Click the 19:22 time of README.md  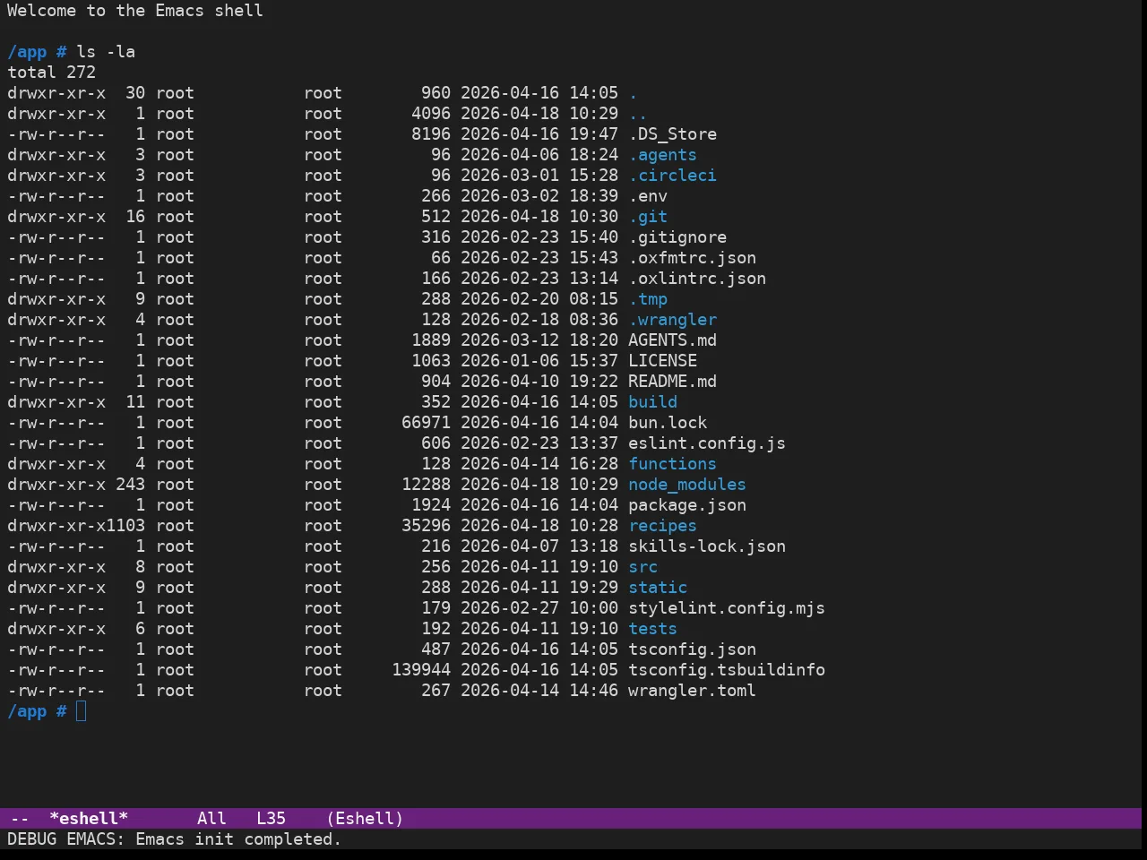pos(593,382)
